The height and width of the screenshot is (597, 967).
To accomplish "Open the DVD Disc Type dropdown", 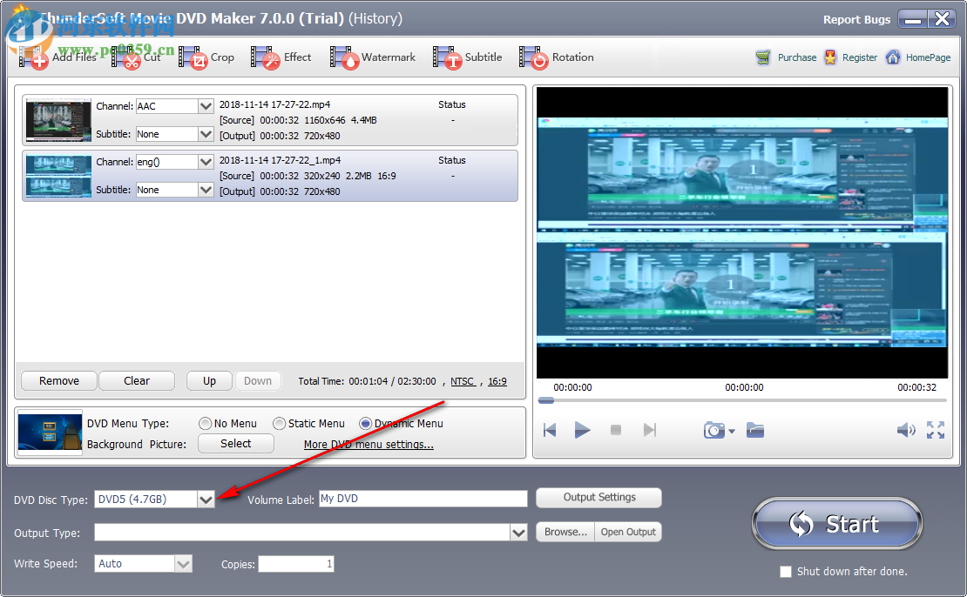I will tap(206, 499).
